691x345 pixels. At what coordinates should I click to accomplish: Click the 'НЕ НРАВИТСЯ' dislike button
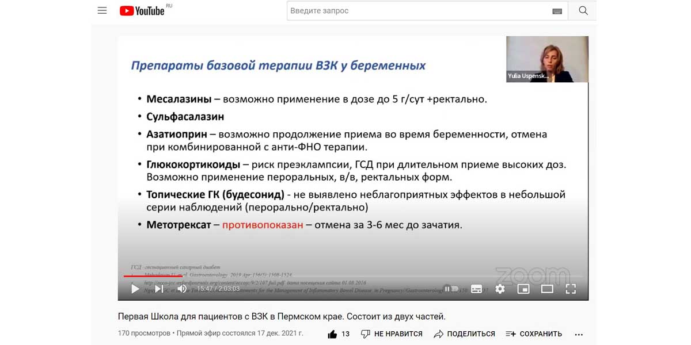pos(392,334)
